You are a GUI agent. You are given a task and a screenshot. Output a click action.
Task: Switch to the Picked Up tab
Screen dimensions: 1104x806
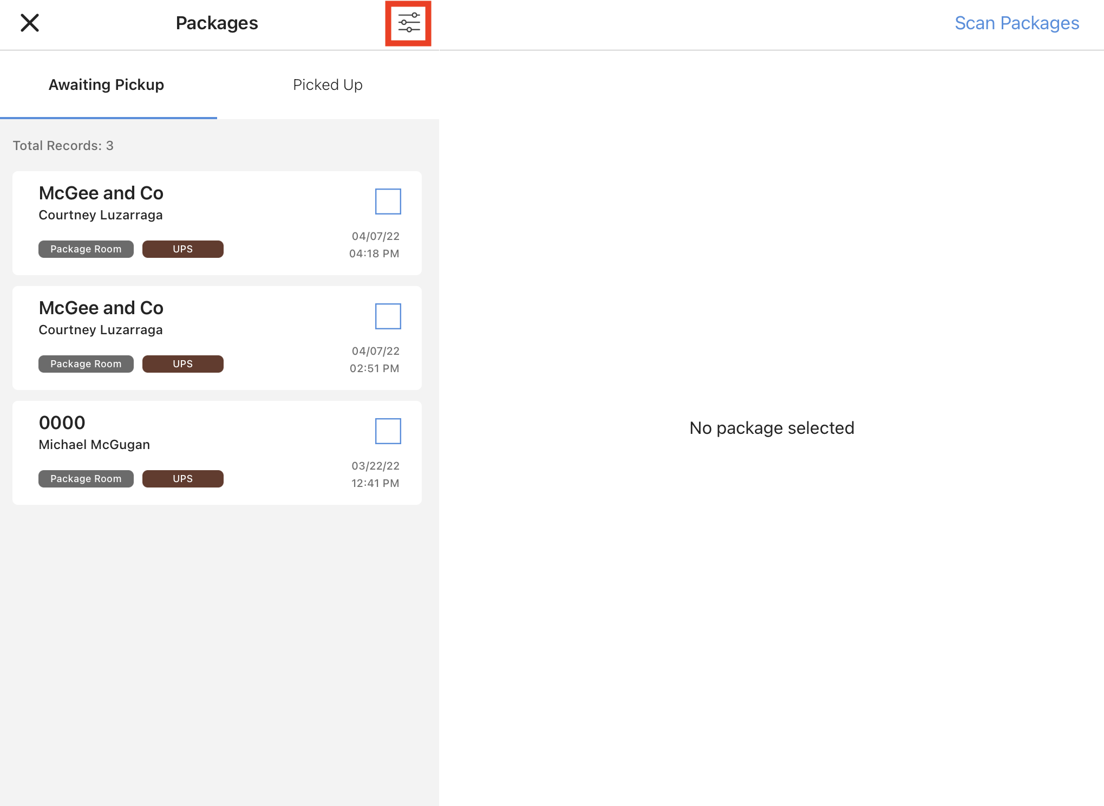pos(328,85)
